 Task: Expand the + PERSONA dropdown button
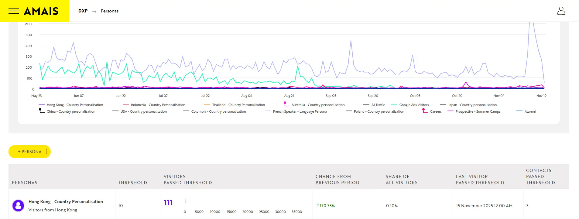pyautogui.click(x=30, y=152)
